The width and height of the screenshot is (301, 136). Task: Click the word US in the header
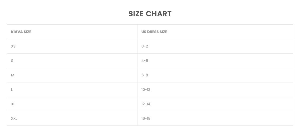(144, 32)
